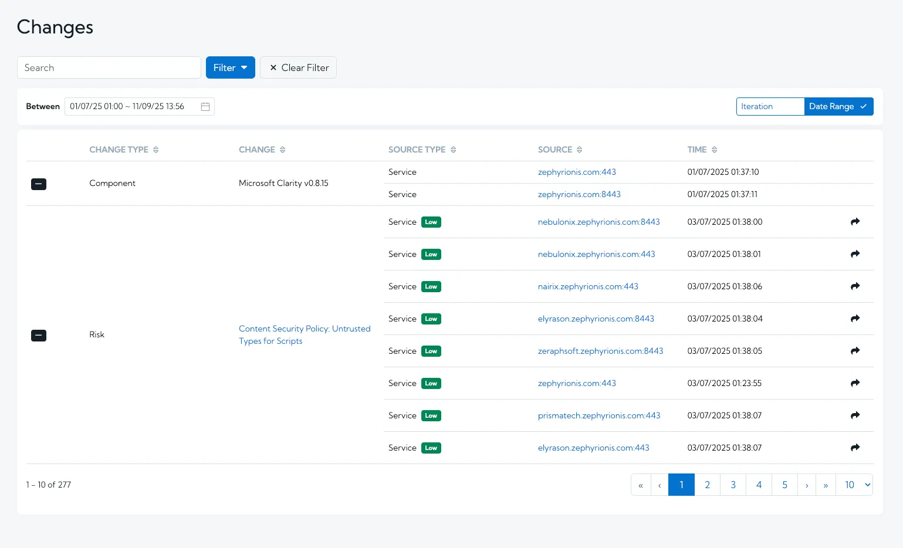Open Content Security Policy Untrusted Types link
903x548 pixels.
coord(305,335)
